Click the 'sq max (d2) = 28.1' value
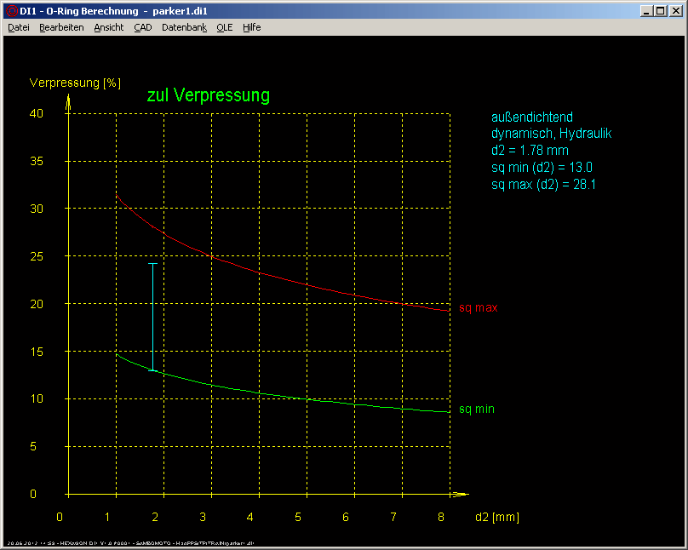Screen dimensions: 688x550 (x=542, y=184)
